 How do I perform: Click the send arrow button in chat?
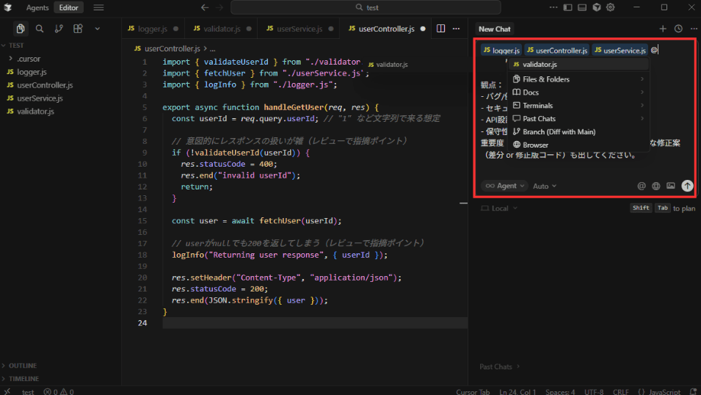coord(687,186)
